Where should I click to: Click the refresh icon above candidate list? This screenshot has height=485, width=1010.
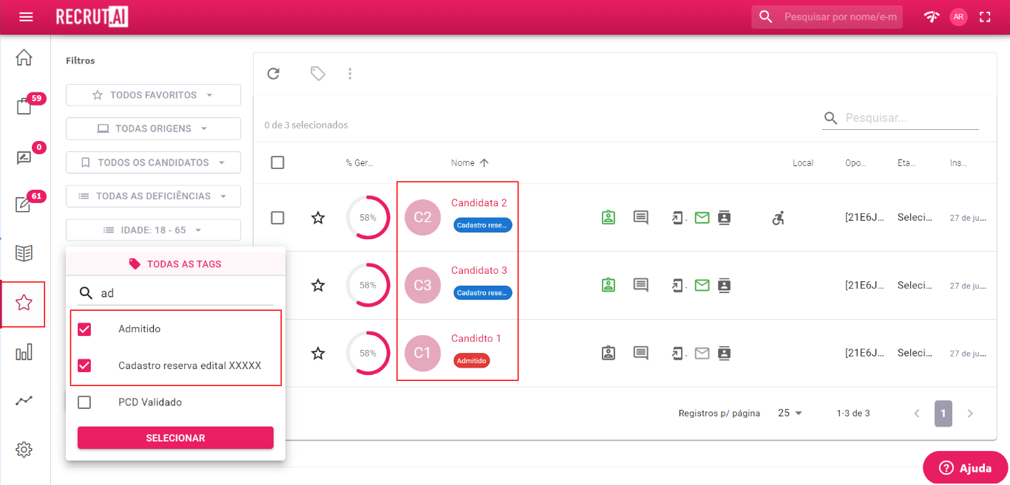(274, 74)
